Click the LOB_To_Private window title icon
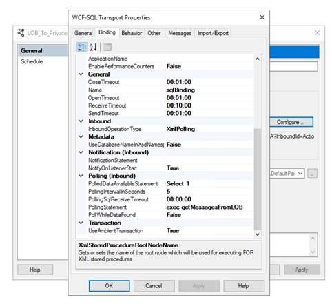Viewport: 332px width, 304px height. click(x=21, y=33)
